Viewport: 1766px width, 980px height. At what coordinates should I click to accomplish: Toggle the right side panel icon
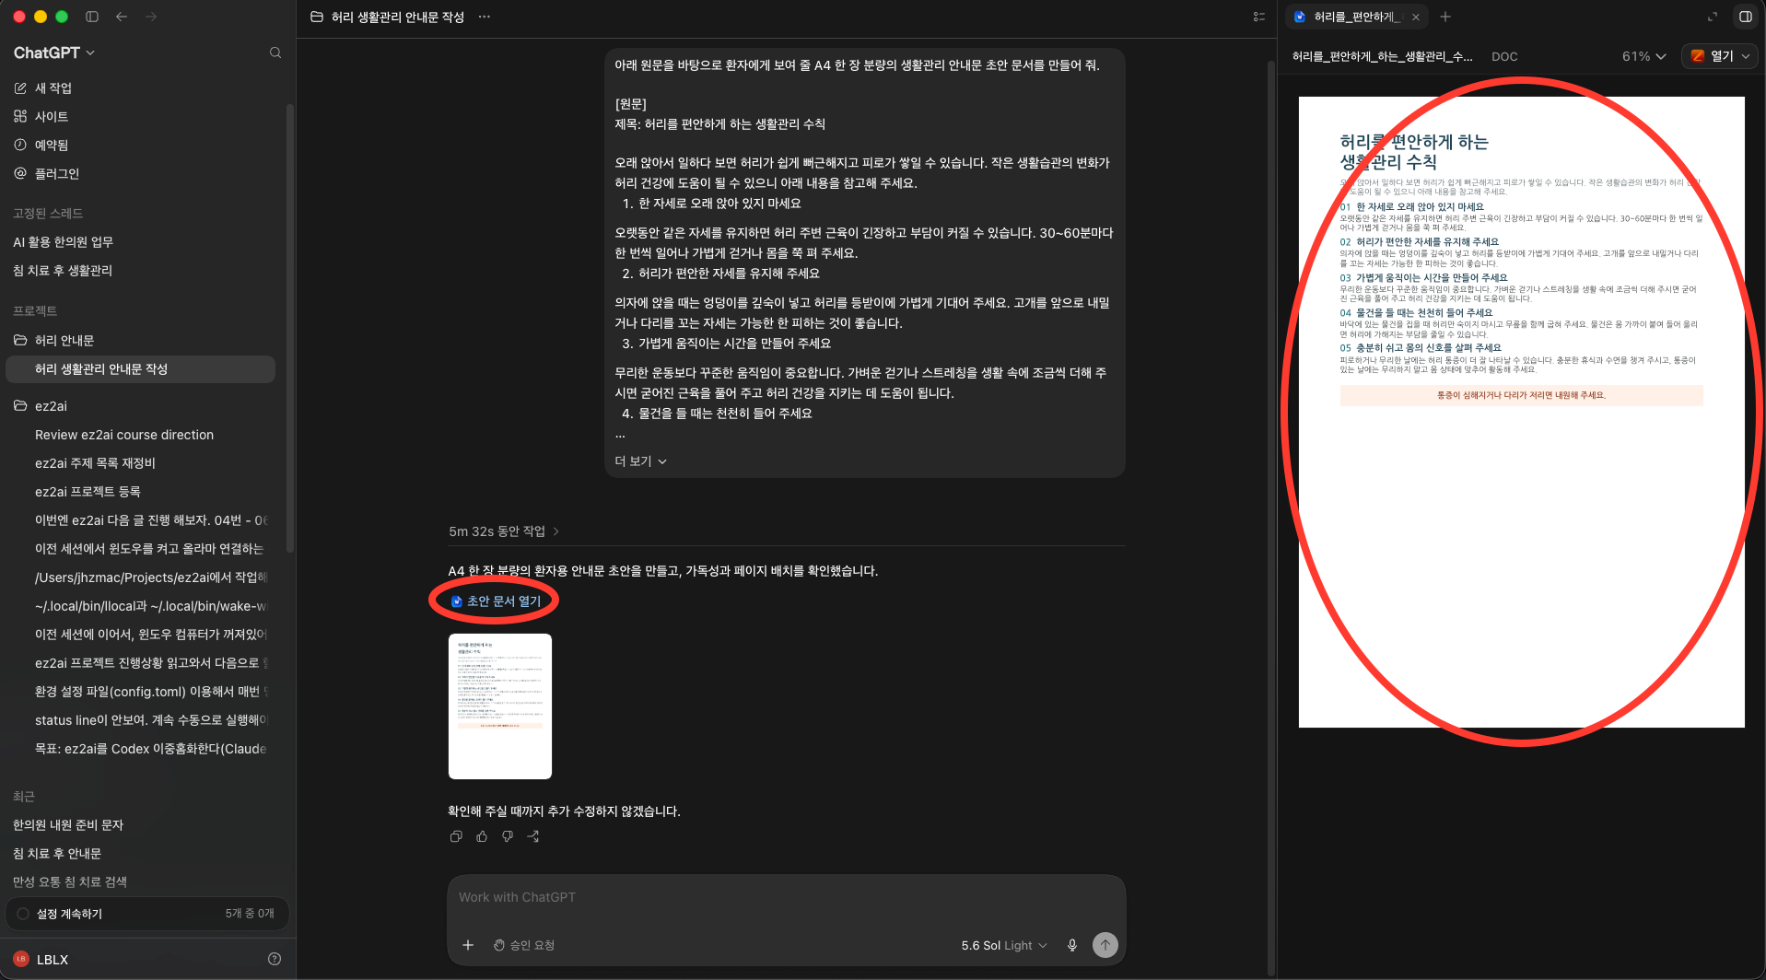[x=1746, y=17]
